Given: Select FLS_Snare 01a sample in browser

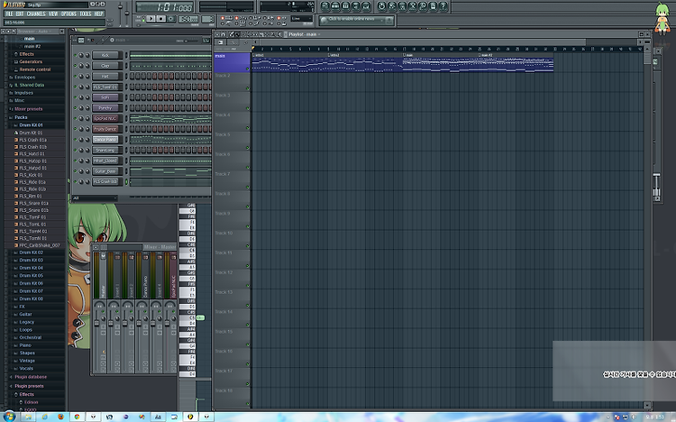Looking at the screenshot, I should 33,203.
